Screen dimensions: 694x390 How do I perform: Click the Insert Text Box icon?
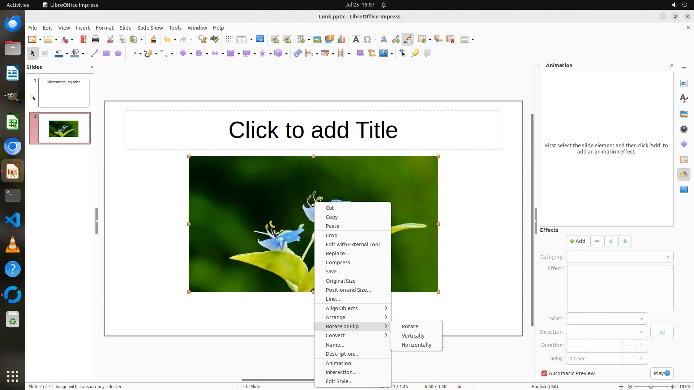(356, 39)
